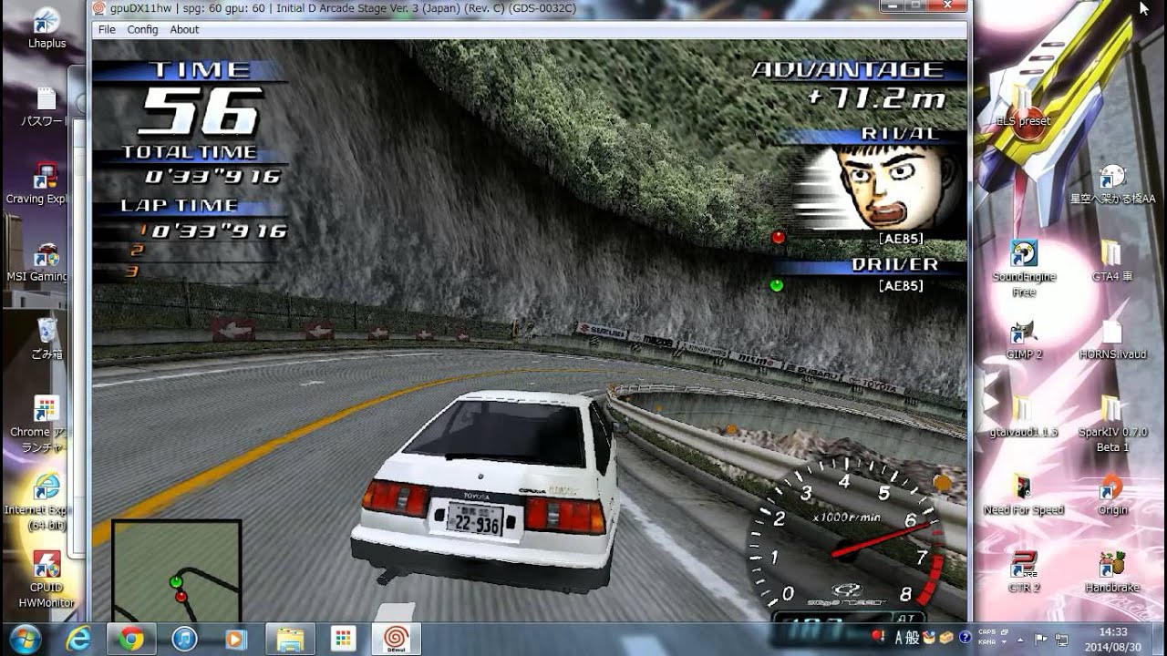This screenshot has height=656, width=1167.
Task: Click the TOTAL TIME 0'33"916 value
Action: 213,177
